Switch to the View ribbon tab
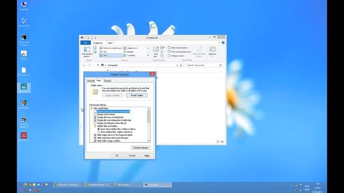This screenshot has height=193, width=344. [x=110, y=43]
